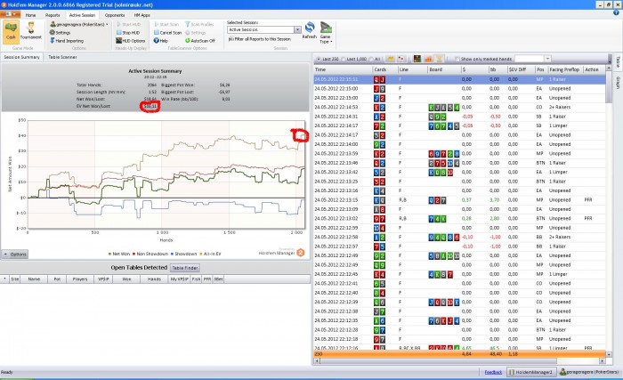
Task: Switch to the Active Session ribbon tab
Action: pyautogui.click(x=82, y=15)
